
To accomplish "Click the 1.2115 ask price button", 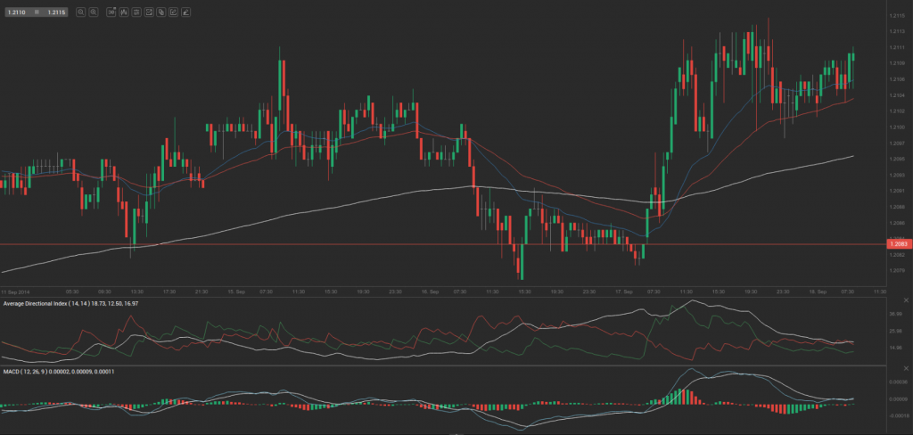I will tap(56, 12).
